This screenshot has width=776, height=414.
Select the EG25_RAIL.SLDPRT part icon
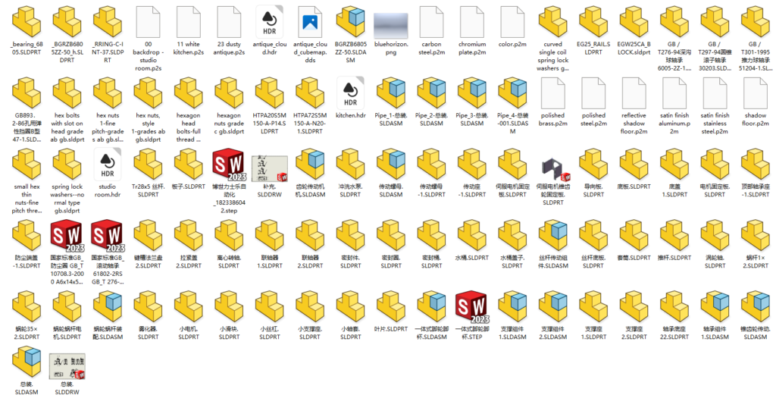593,22
